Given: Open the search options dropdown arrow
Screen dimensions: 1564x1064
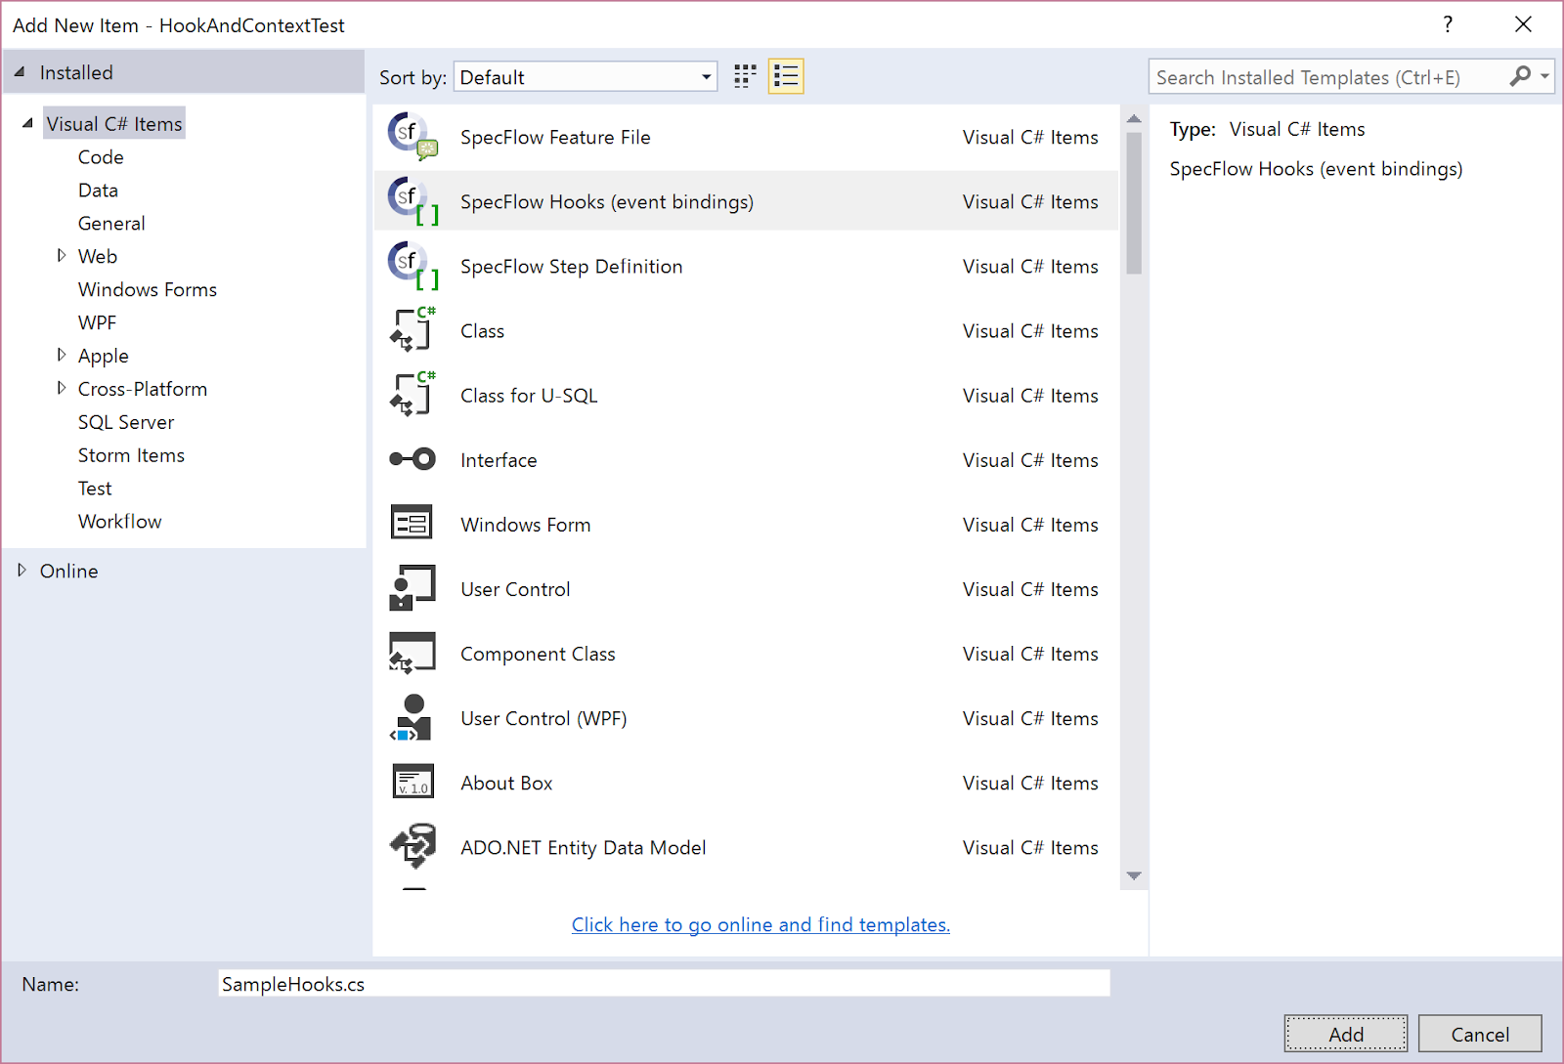Looking at the screenshot, I should [1544, 76].
